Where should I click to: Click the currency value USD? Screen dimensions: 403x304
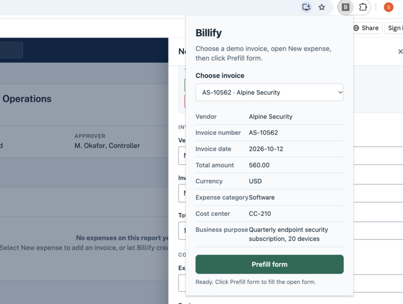[255, 181]
